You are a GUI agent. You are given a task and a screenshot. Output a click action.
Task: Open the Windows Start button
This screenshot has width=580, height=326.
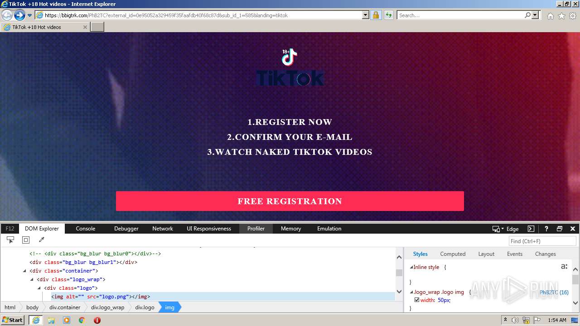coord(12,320)
